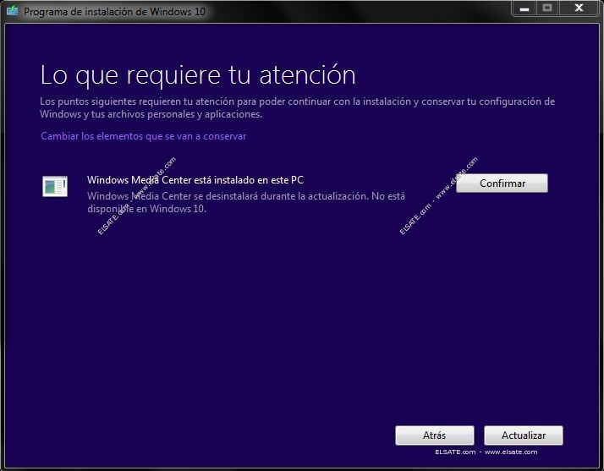Select the heading 'Lo que requiere tu atención'

click(198, 75)
